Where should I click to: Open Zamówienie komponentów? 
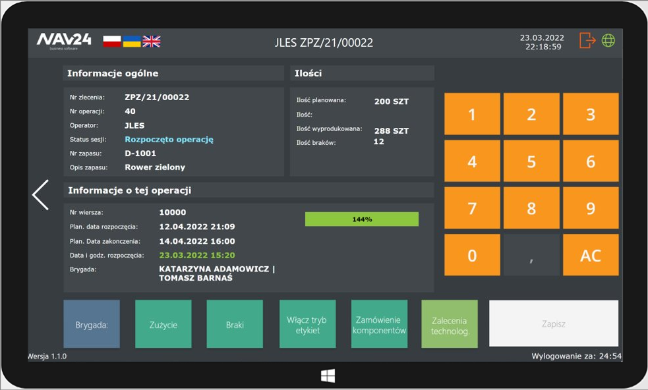379,324
